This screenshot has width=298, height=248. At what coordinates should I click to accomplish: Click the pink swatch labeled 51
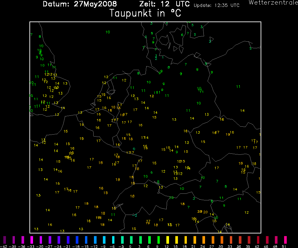tap(285, 240)
